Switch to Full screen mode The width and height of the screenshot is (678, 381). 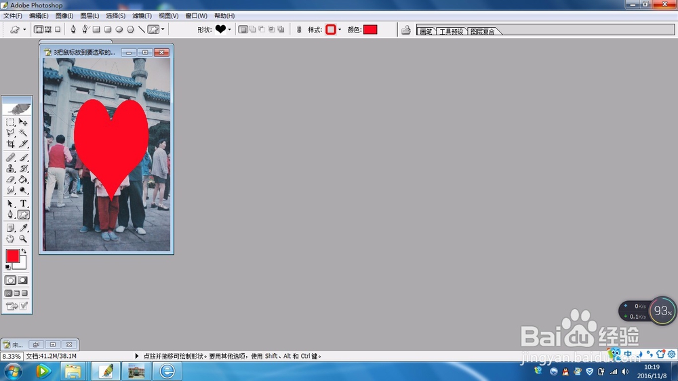click(24, 294)
